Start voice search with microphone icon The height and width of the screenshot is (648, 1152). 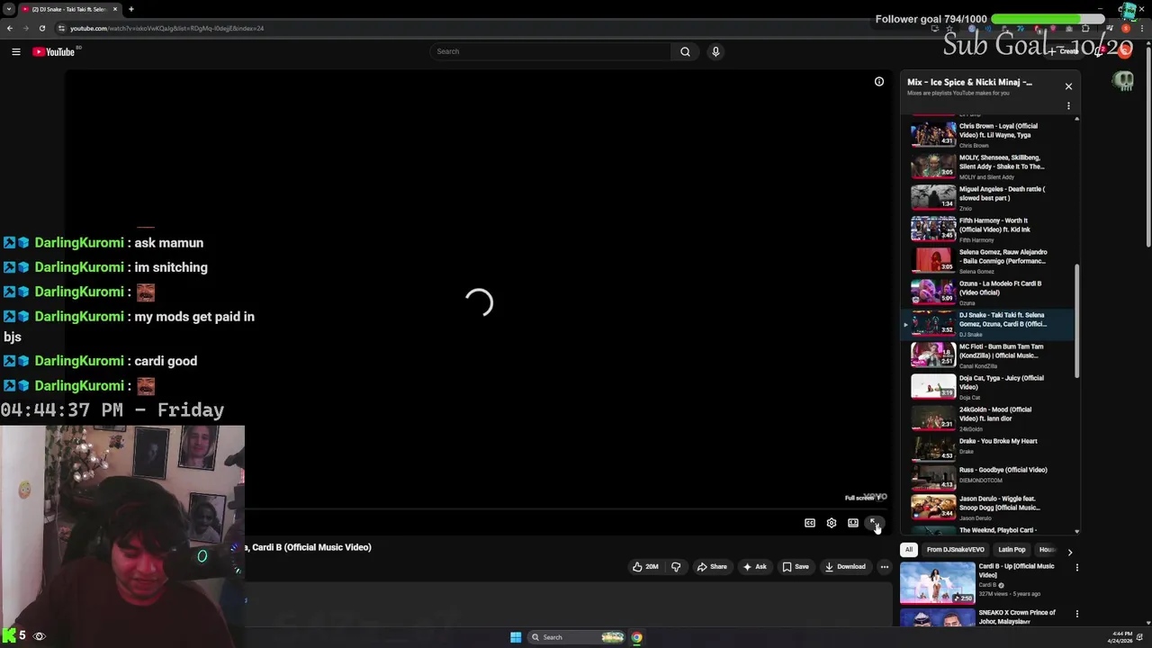(715, 51)
